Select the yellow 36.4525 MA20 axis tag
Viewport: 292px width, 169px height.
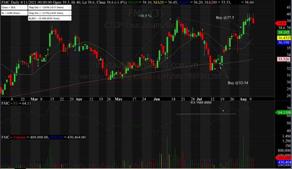284,38
